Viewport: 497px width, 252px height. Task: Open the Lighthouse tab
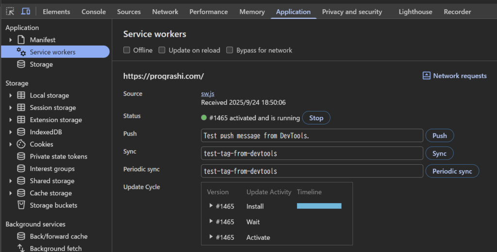415,12
